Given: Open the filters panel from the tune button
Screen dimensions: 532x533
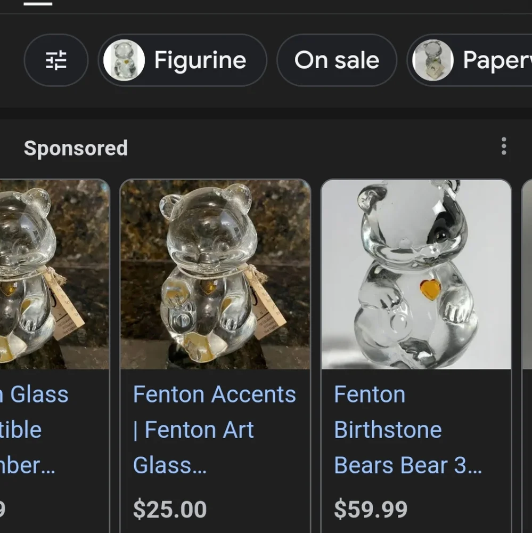Looking at the screenshot, I should 56,60.
